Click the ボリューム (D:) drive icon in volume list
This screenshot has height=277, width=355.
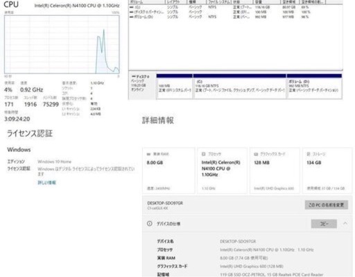point(131,17)
